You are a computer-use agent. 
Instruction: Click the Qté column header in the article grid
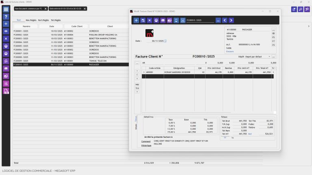pyautogui.click(x=200, y=68)
